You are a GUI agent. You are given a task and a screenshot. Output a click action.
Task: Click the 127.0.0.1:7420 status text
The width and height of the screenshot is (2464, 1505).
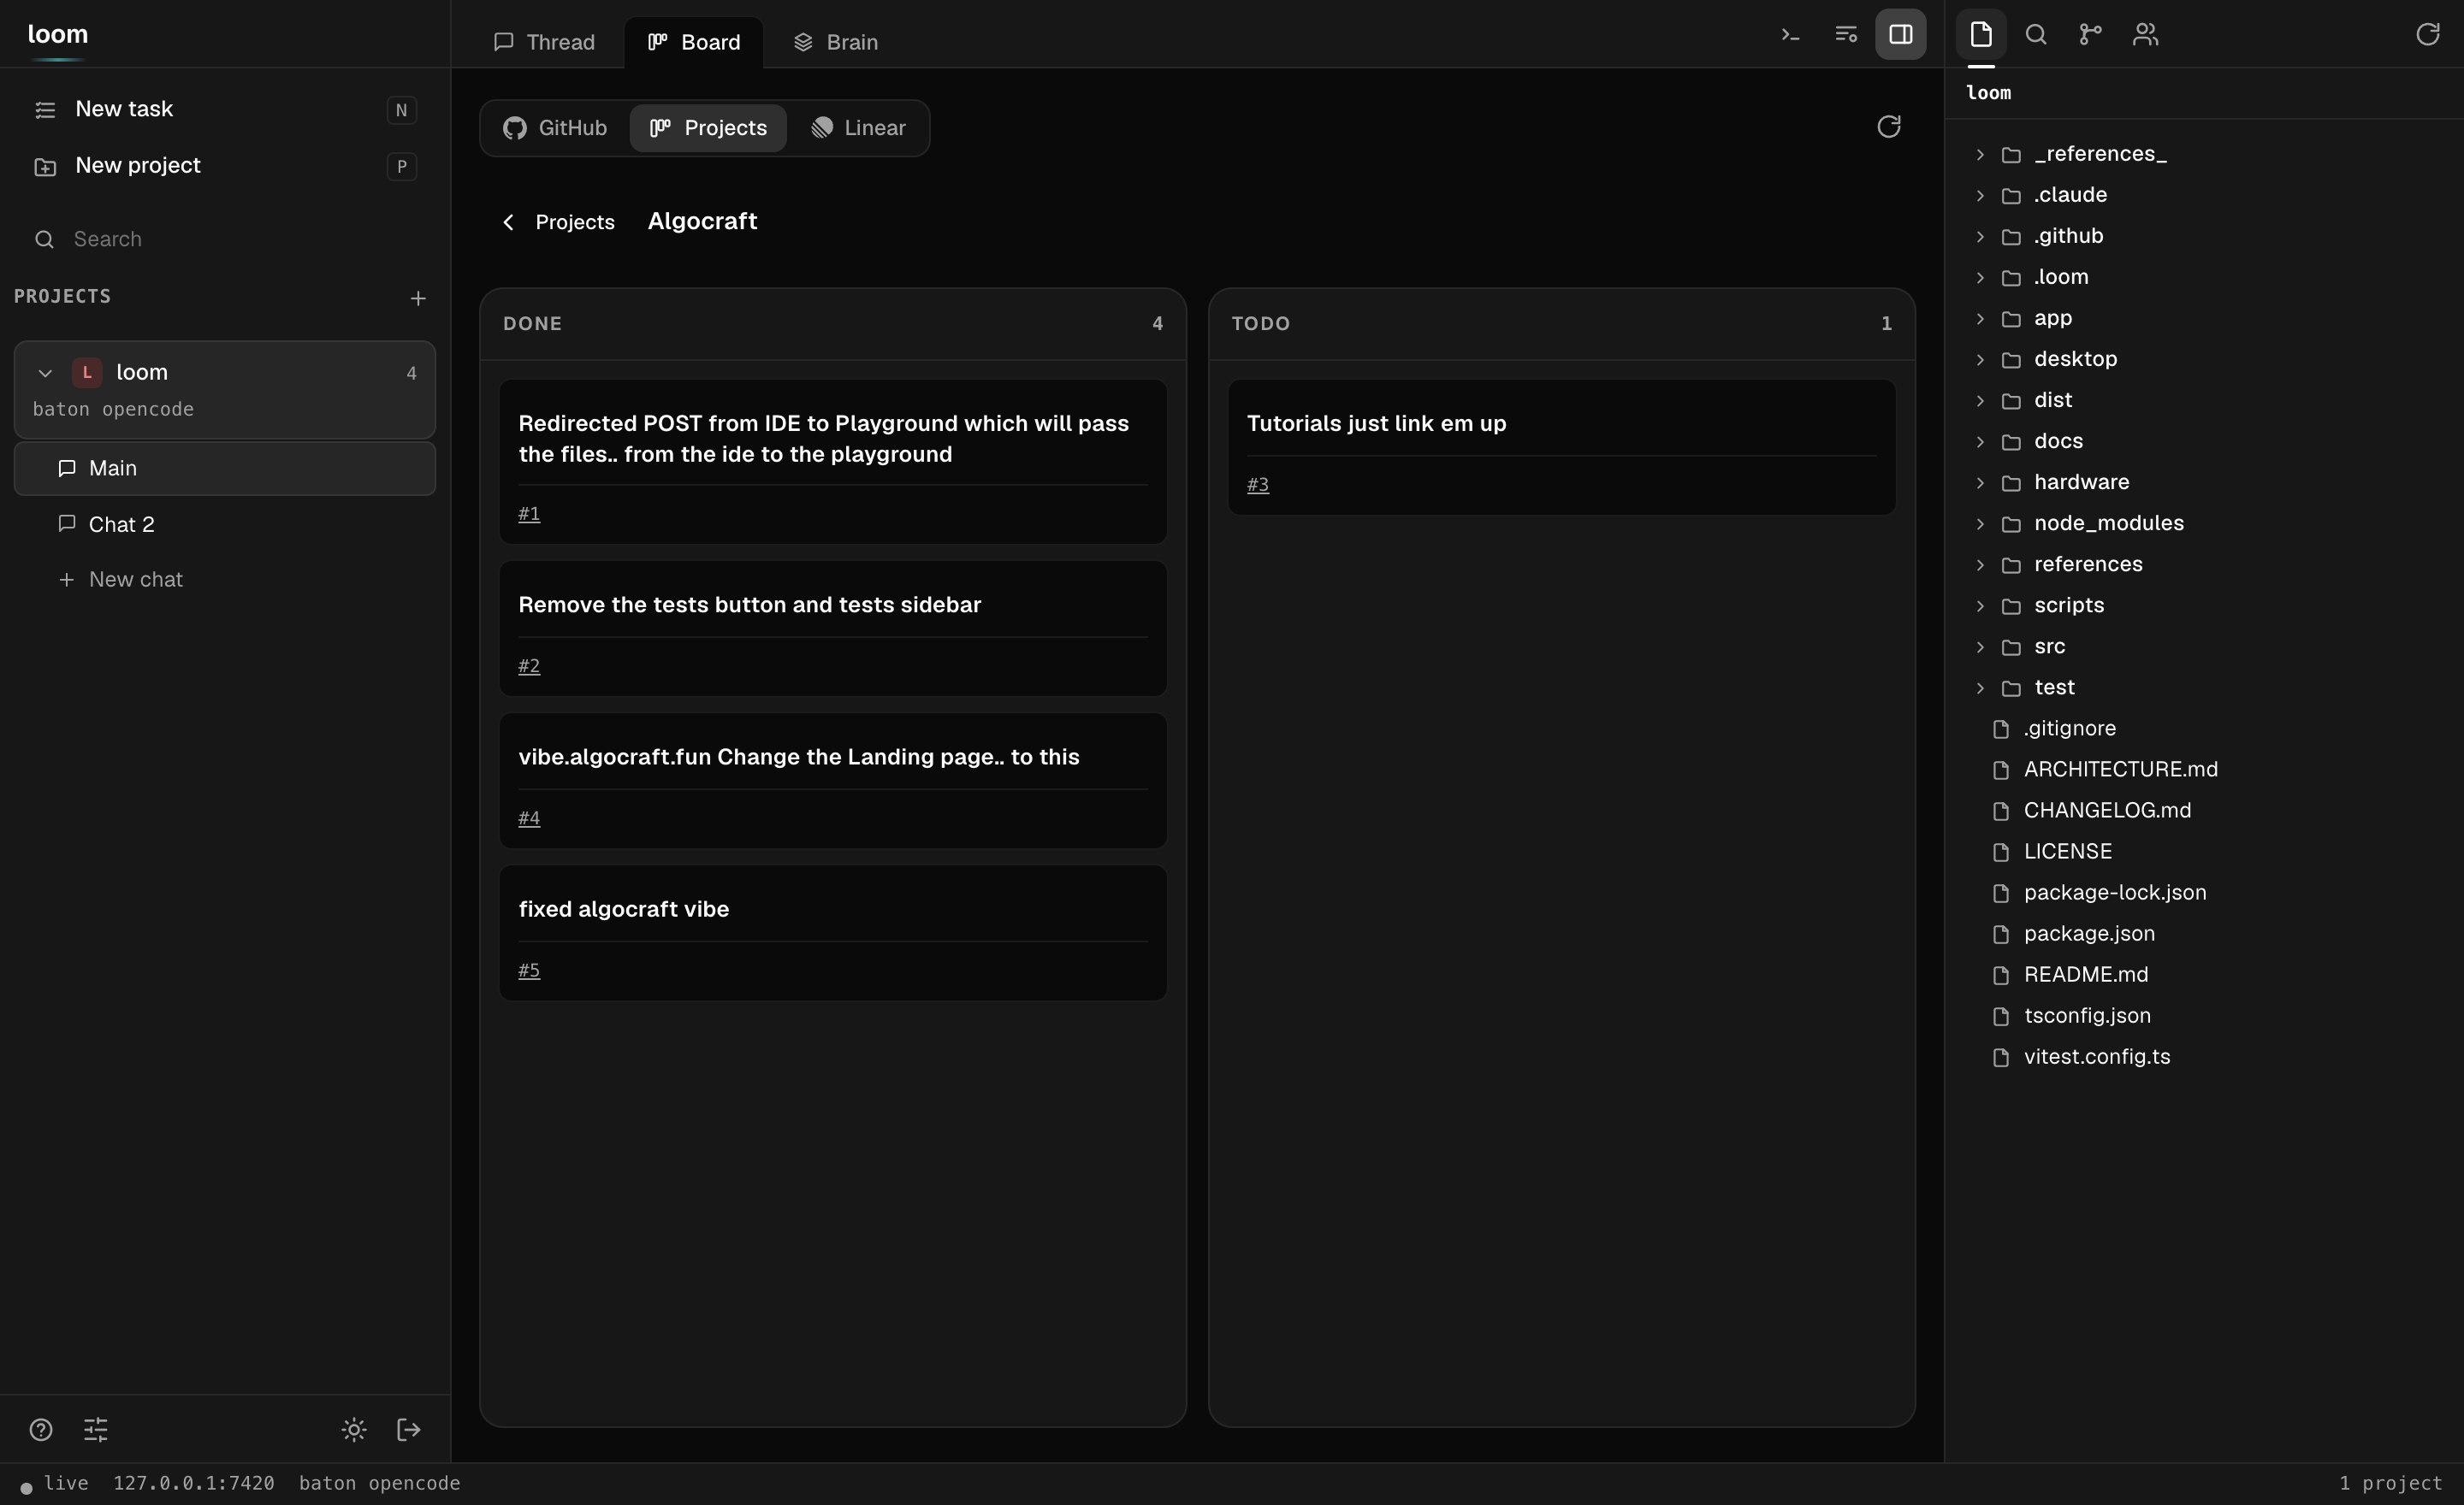click(x=194, y=1484)
